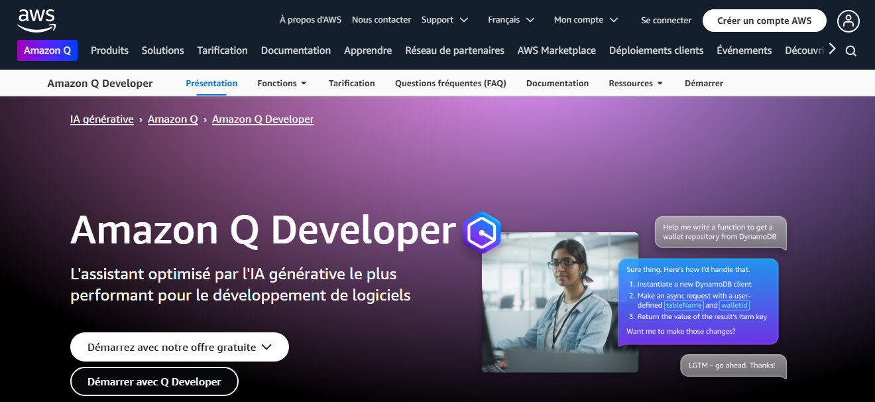The width and height of the screenshot is (875, 402).
Task: Click the account profile icon top right
Action: 848,21
